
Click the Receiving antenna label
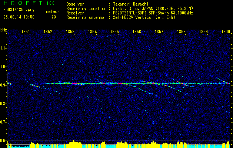click(85, 17)
